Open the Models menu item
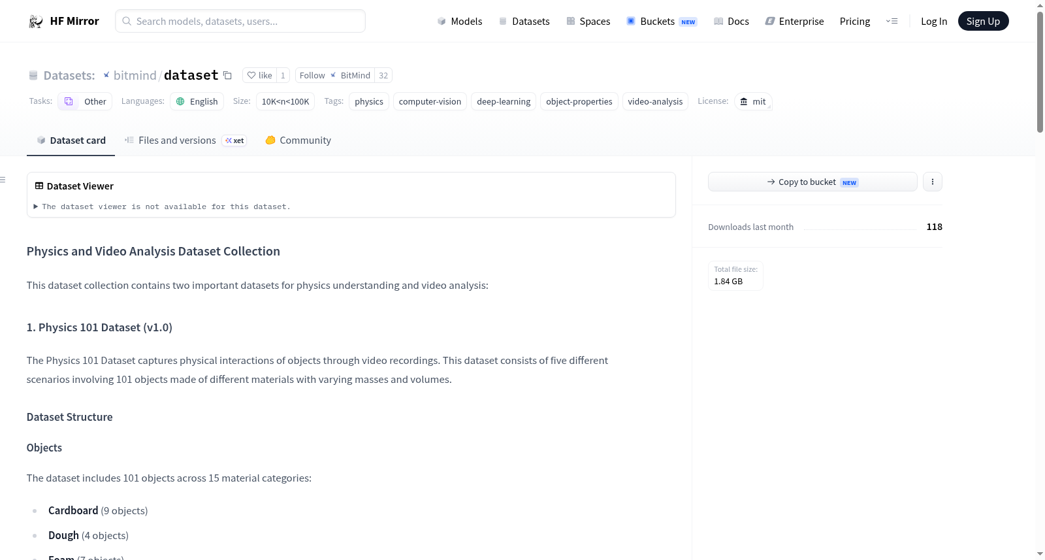 [460, 22]
